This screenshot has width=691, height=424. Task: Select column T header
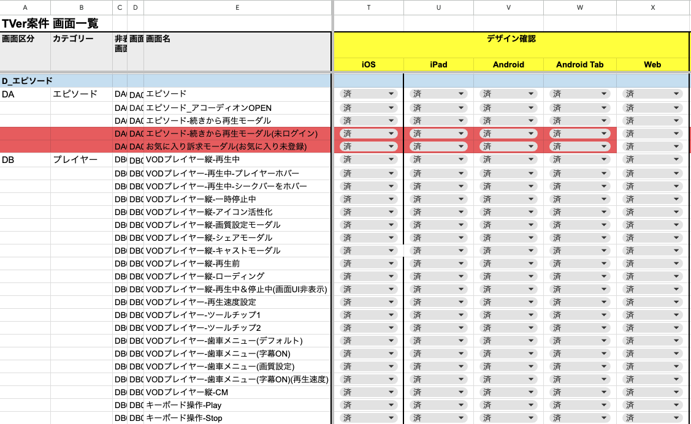coord(368,7)
